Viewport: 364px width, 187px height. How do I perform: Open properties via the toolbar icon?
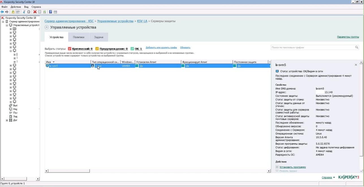(40, 12)
